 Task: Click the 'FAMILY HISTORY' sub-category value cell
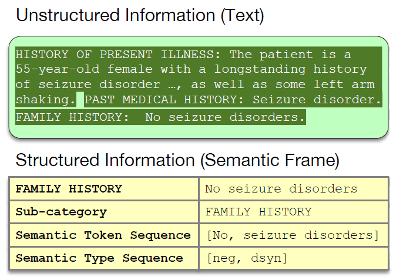pyautogui.click(x=258, y=212)
